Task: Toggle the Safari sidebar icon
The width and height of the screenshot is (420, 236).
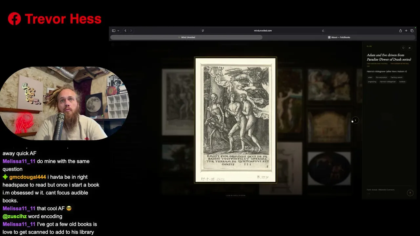Action: pyautogui.click(x=114, y=30)
